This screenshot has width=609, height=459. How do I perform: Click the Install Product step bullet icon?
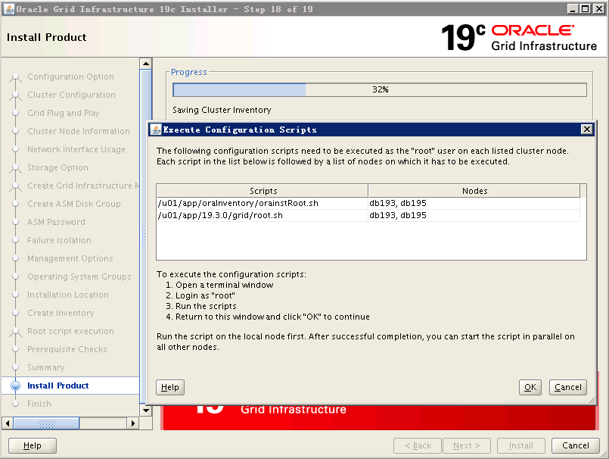(16, 386)
